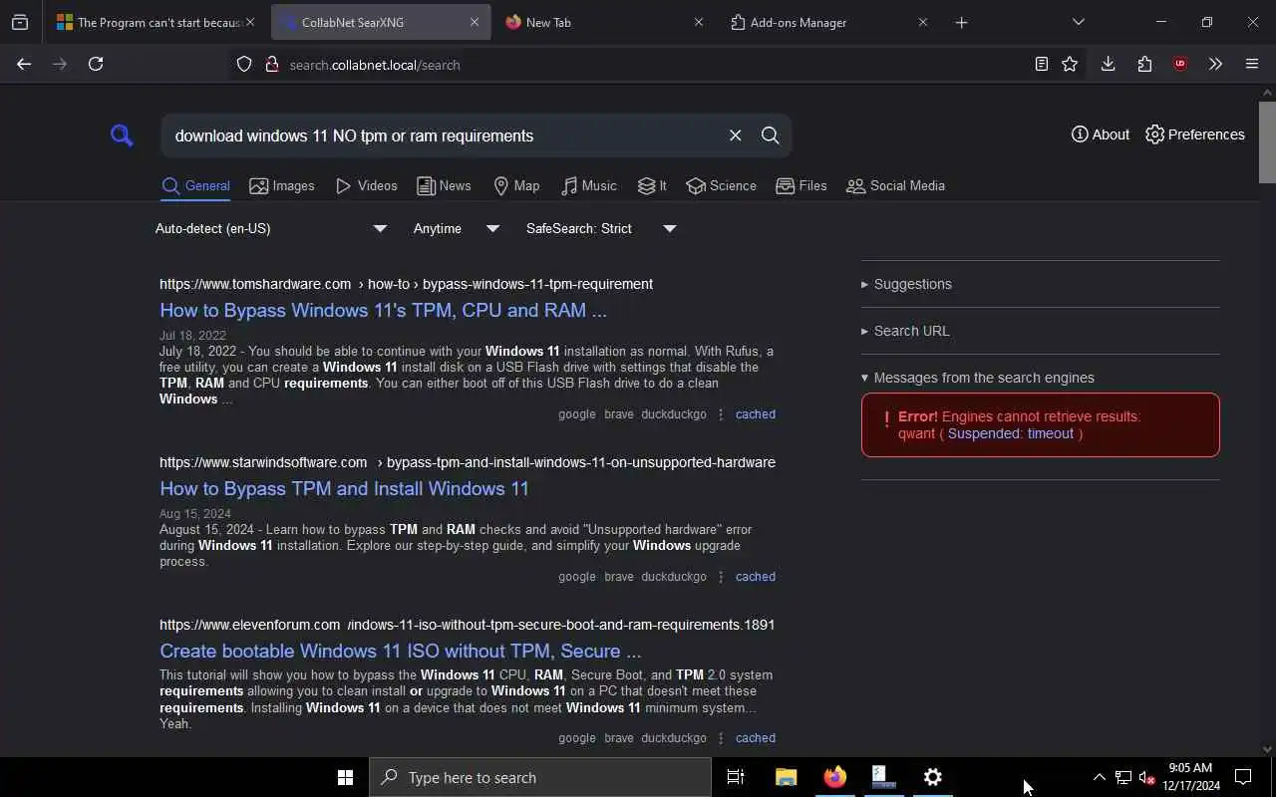Image resolution: width=1276 pixels, height=797 pixels.
Task: Open SearXNG Preferences
Action: tap(1195, 134)
